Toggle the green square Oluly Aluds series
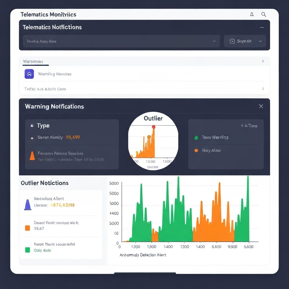The image size is (289, 289). 27,250
